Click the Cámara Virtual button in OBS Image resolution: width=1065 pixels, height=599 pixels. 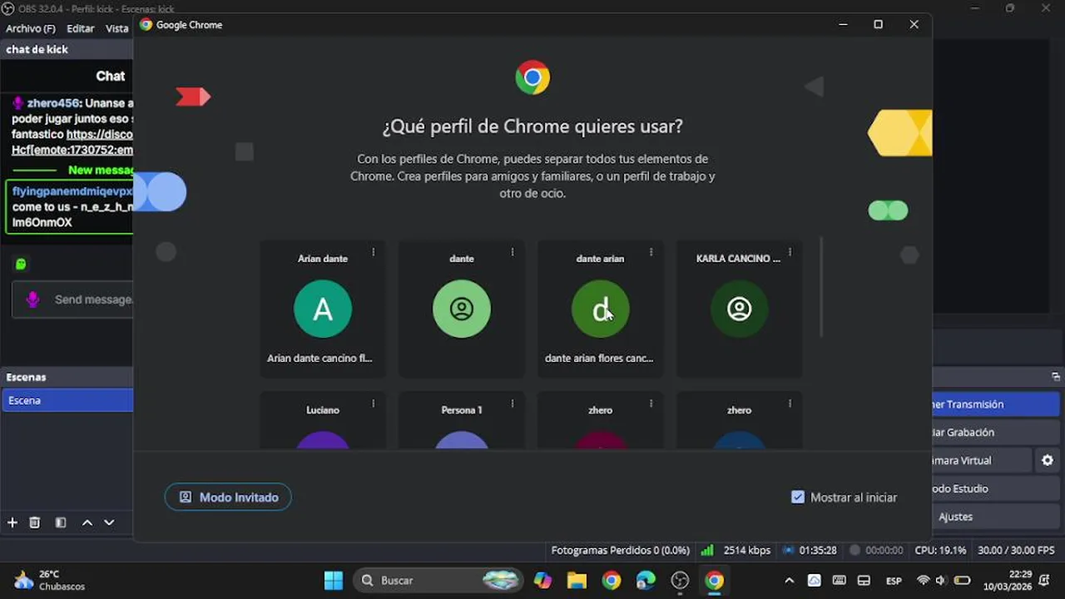982,460
